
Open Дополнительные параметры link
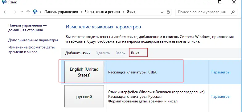click(x=33, y=40)
